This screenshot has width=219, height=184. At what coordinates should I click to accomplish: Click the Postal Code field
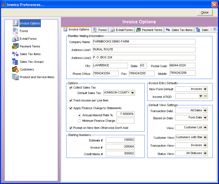click(x=182, y=66)
